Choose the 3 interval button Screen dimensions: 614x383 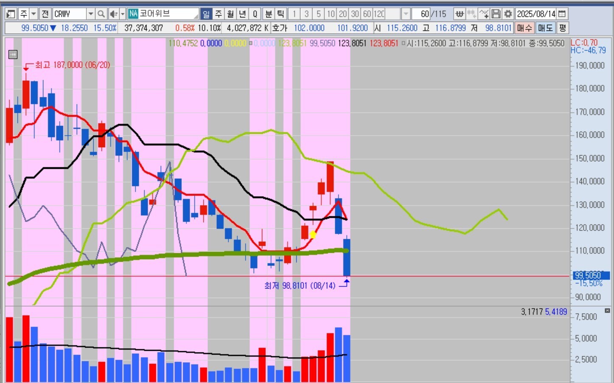click(x=306, y=14)
